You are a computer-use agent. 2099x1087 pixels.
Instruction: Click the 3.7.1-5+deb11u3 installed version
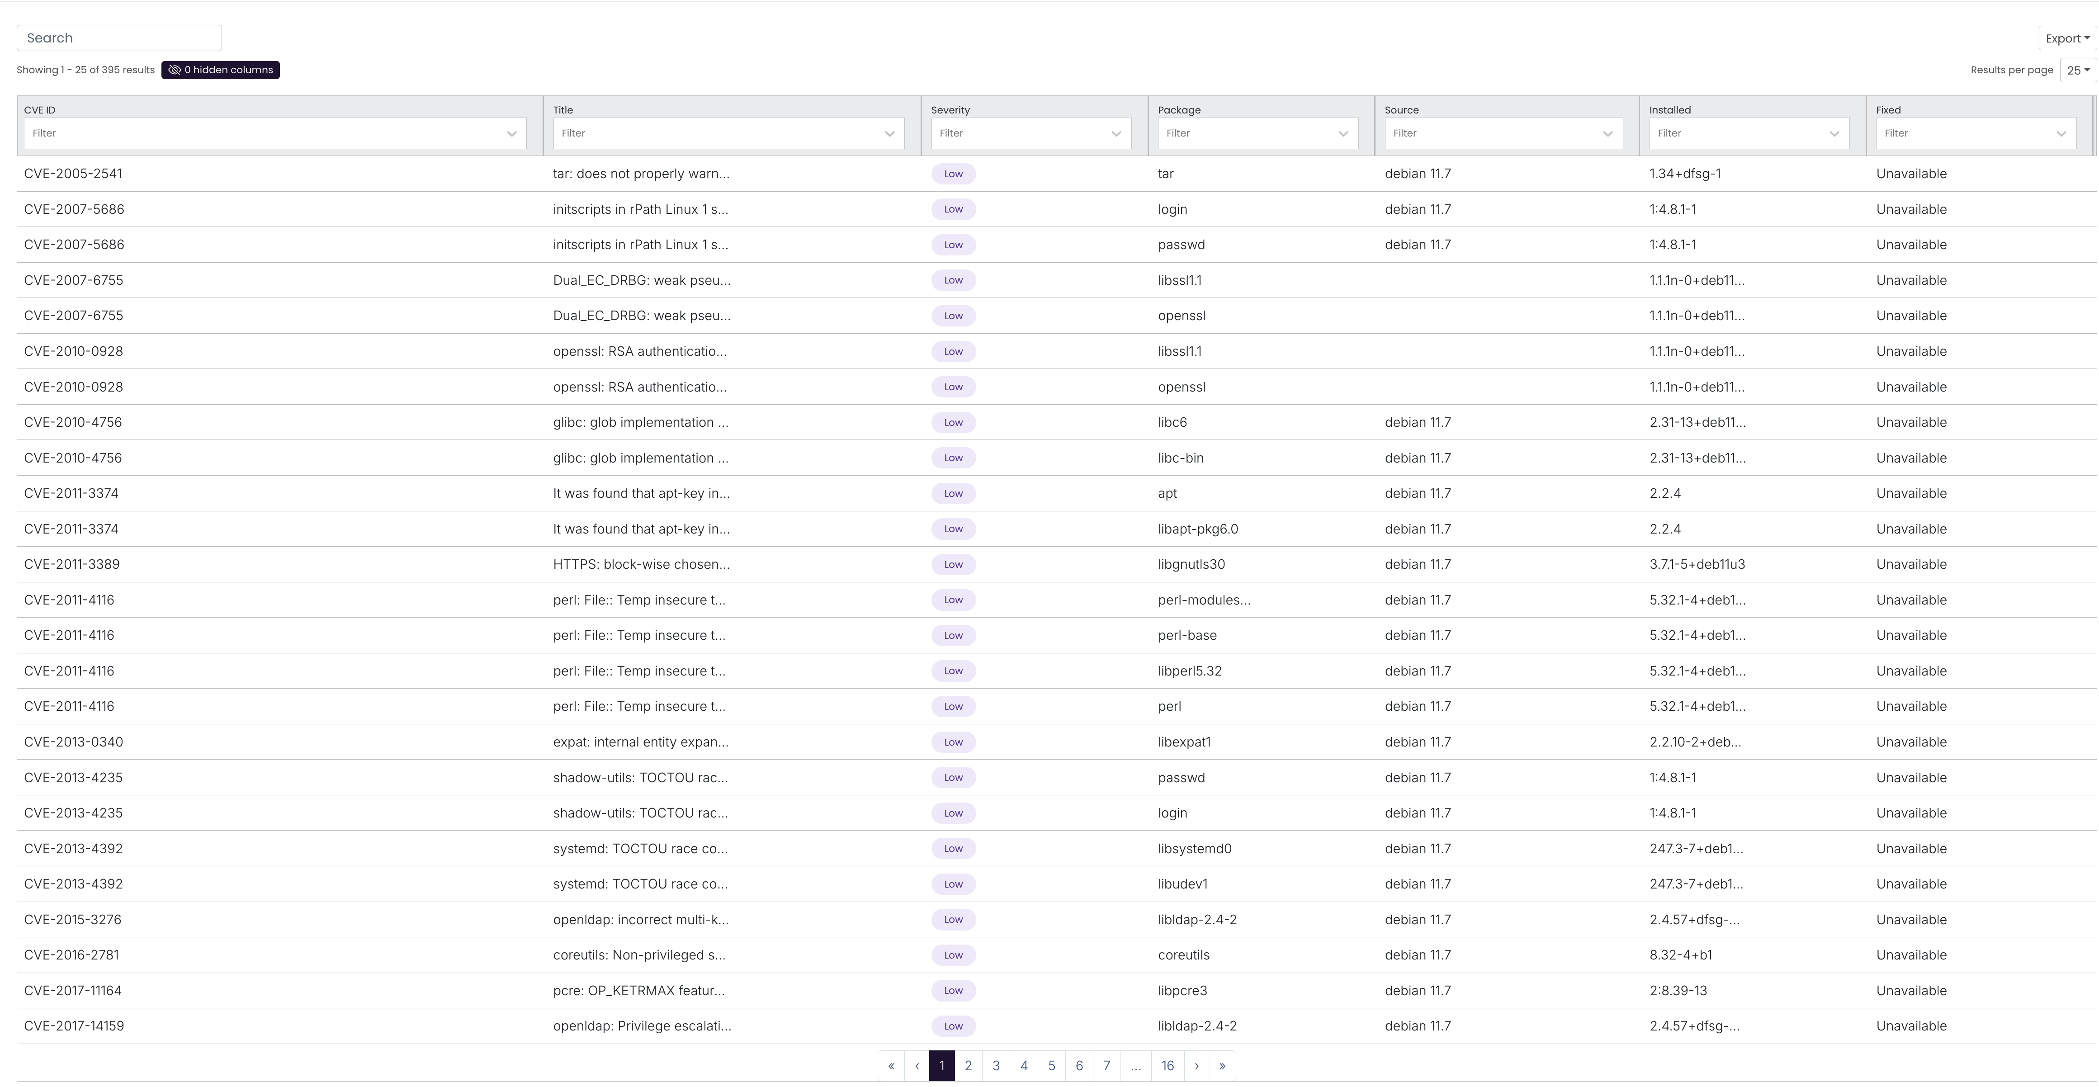(1697, 564)
